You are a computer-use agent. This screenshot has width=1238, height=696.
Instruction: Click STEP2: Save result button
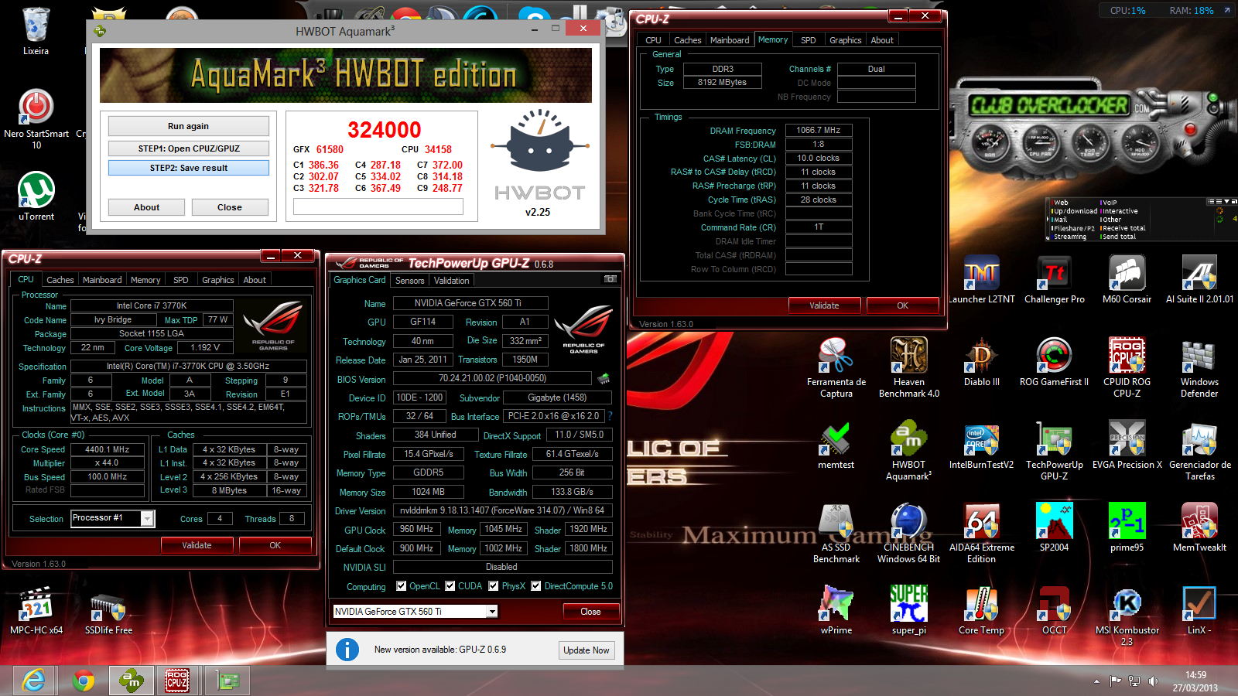coord(189,168)
